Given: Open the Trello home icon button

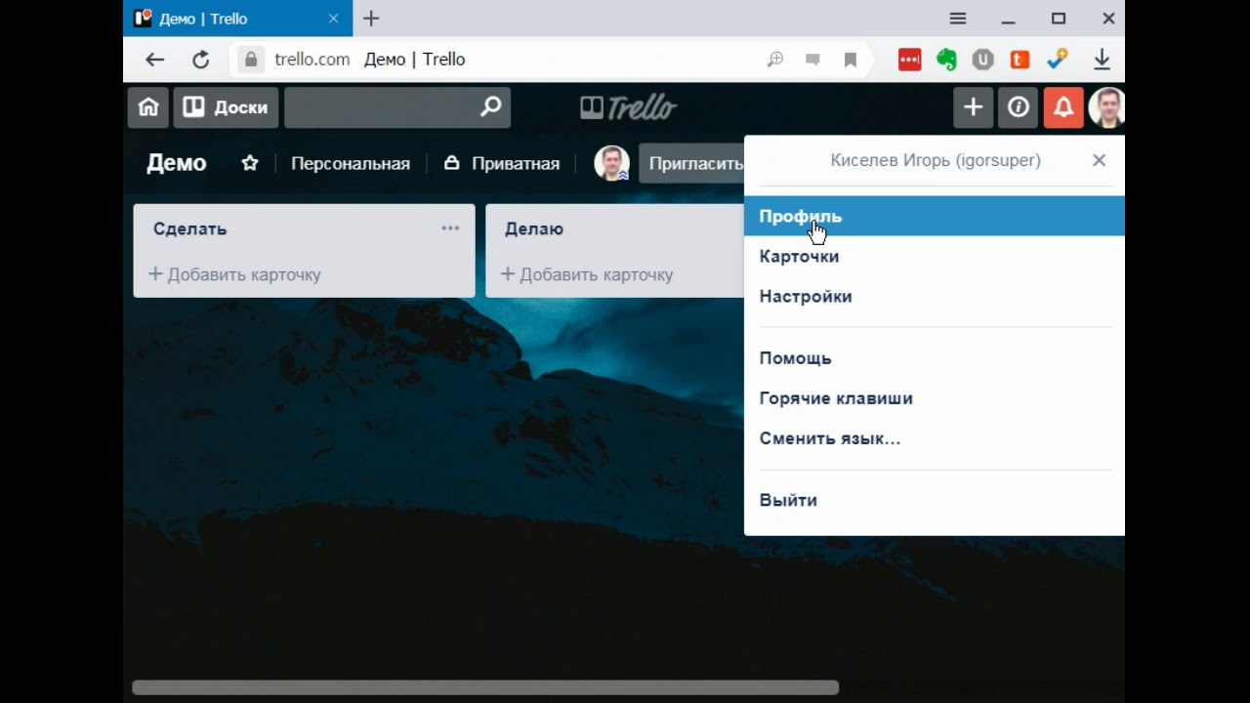Looking at the screenshot, I should click(x=147, y=107).
